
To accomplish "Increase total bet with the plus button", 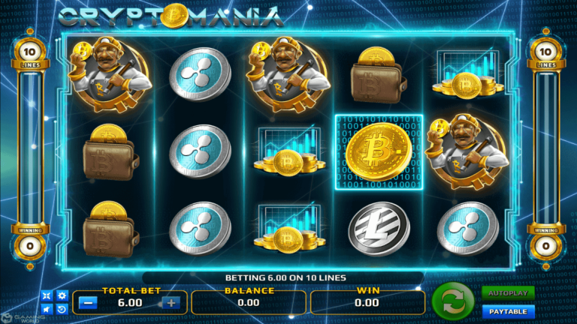I will 171,303.
